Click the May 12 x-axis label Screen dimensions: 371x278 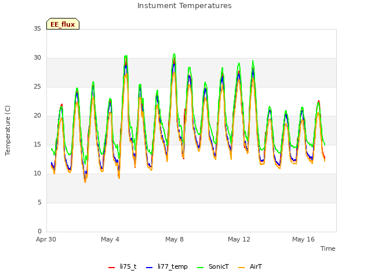click(x=239, y=239)
